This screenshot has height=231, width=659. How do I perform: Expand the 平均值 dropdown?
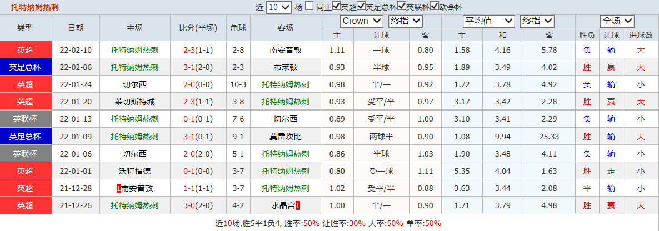[x=489, y=21]
